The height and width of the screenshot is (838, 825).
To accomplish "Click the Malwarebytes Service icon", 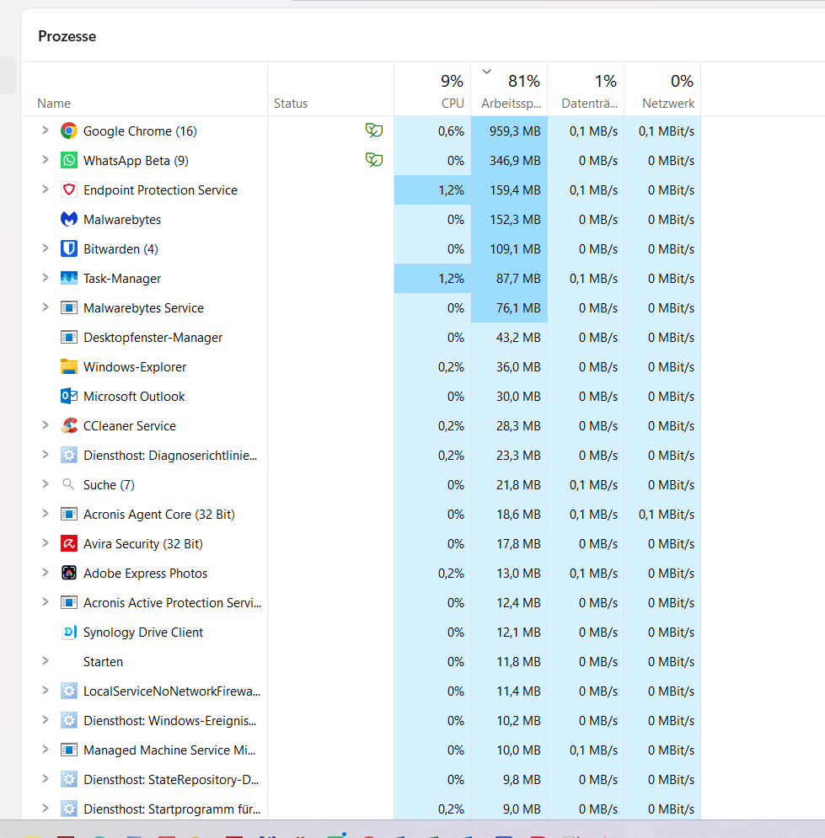I will coord(68,308).
